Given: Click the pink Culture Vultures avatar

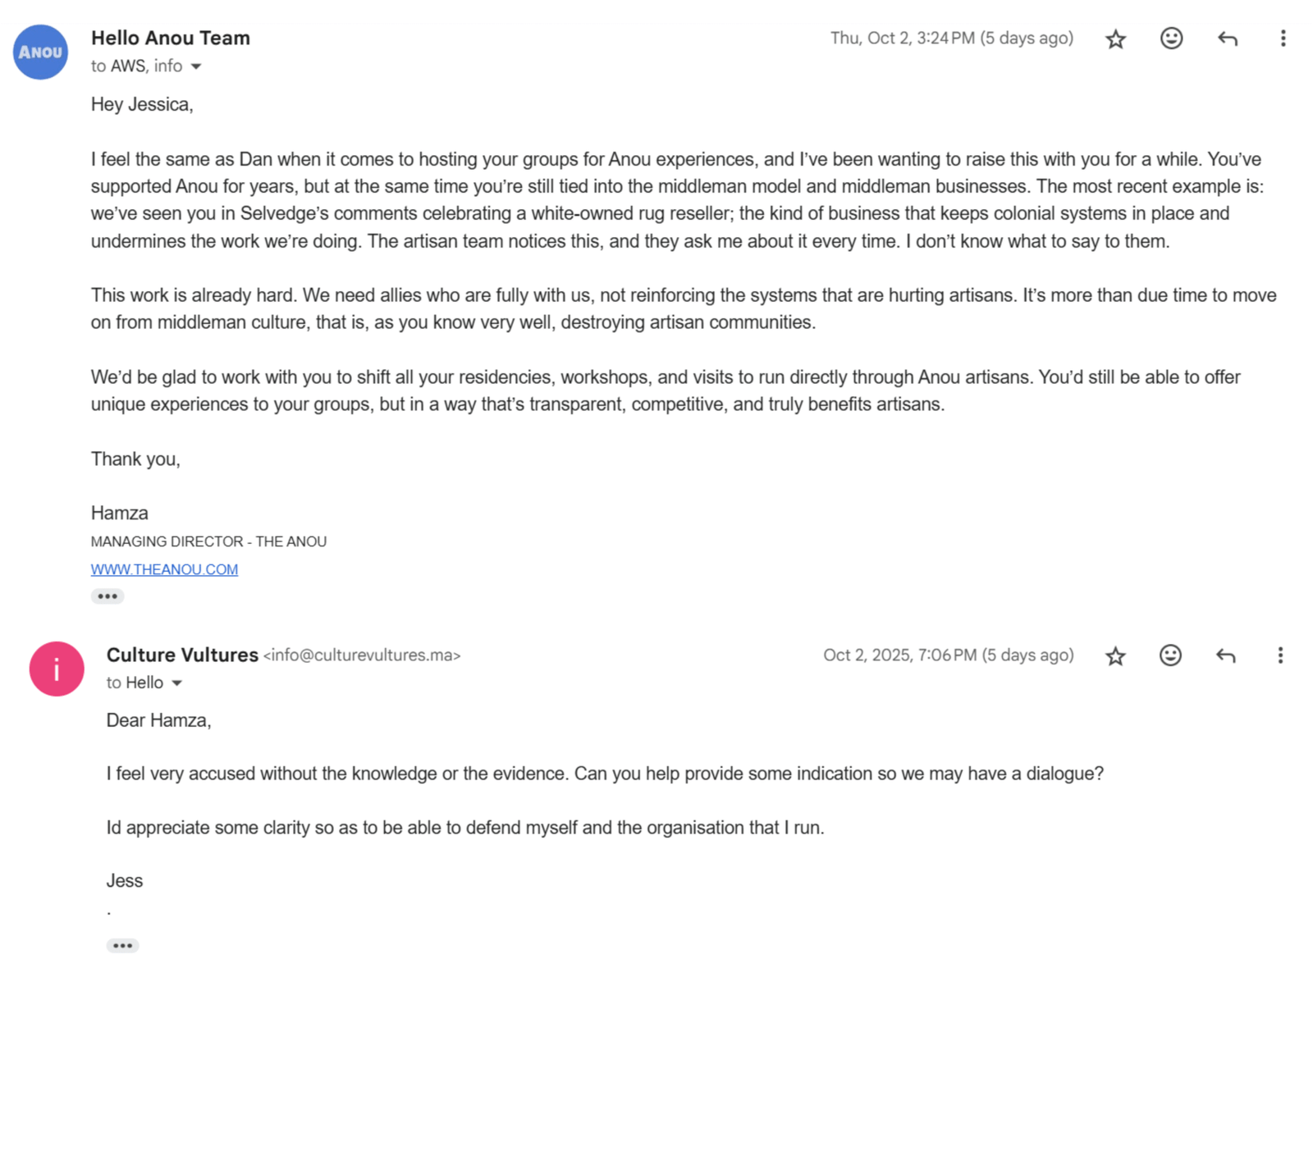Looking at the screenshot, I should [x=57, y=669].
